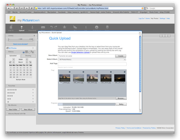The height and width of the screenshot is (140, 180).
Task: Close the Quick Upload dialog
Action: [x=140, y=33]
